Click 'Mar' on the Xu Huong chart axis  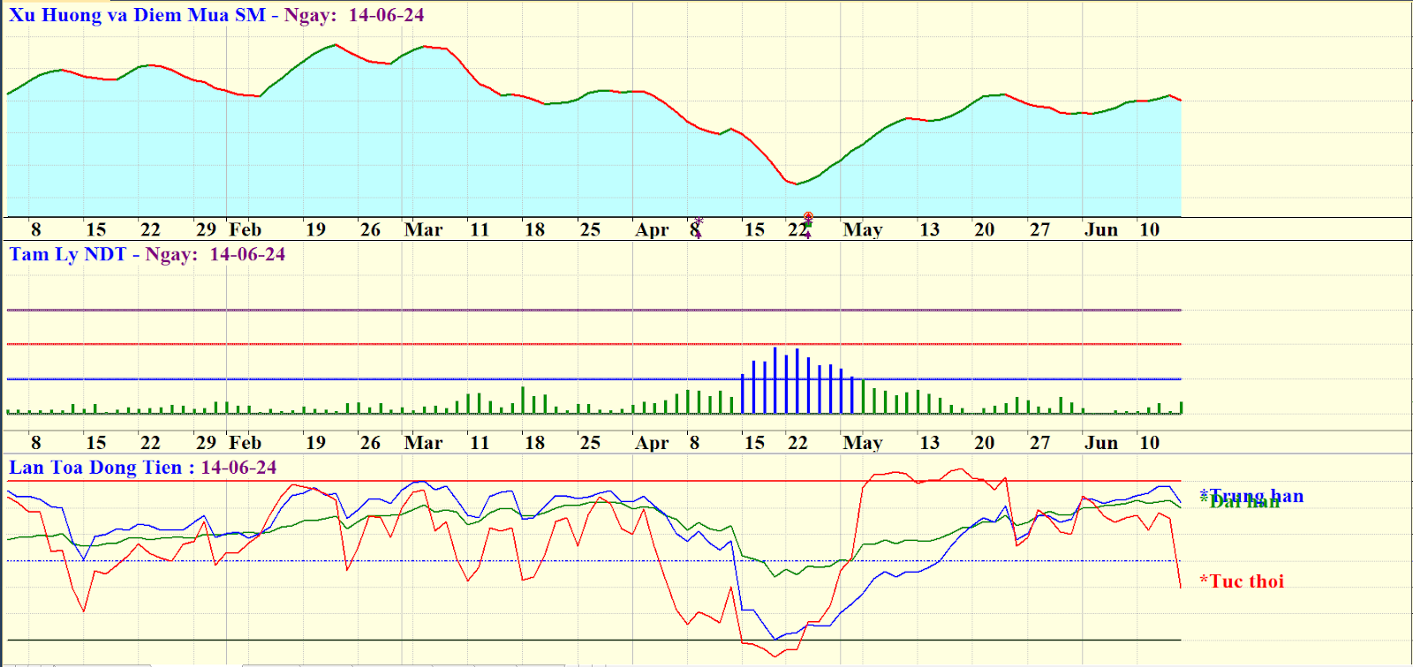pyautogui.click(x=424, y=229)
